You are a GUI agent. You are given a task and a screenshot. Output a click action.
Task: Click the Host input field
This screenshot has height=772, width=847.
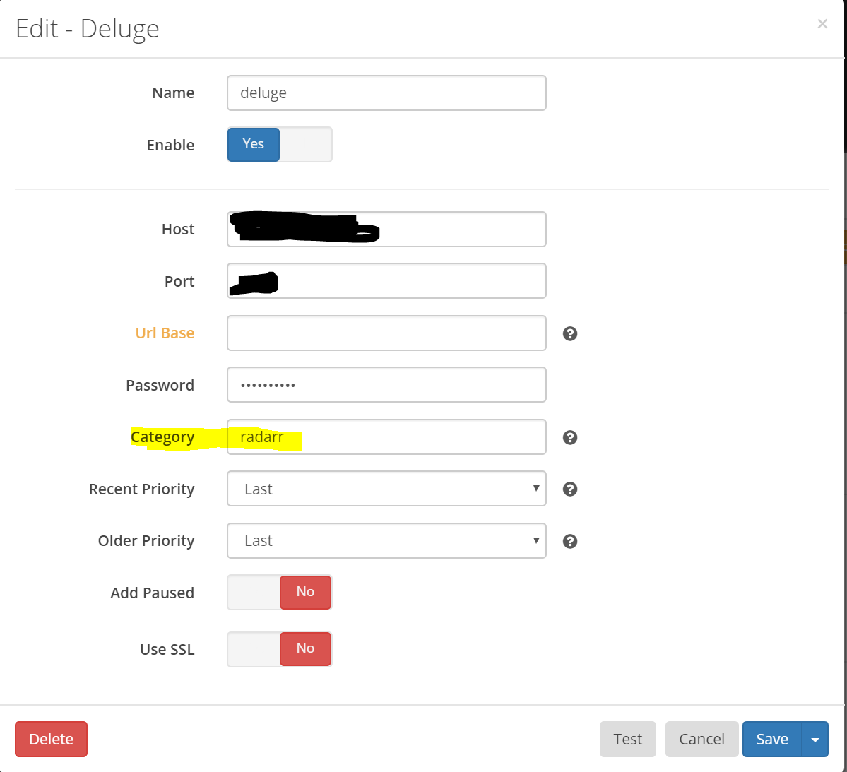[386, 229]
